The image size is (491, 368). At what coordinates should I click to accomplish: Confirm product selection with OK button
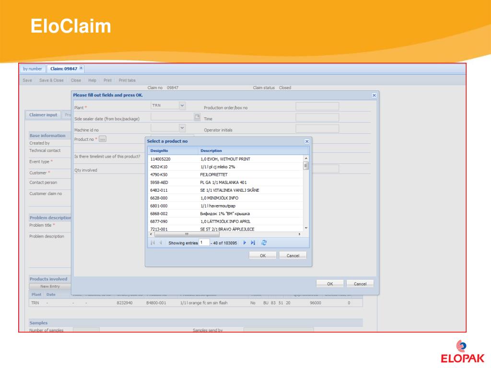263,256
